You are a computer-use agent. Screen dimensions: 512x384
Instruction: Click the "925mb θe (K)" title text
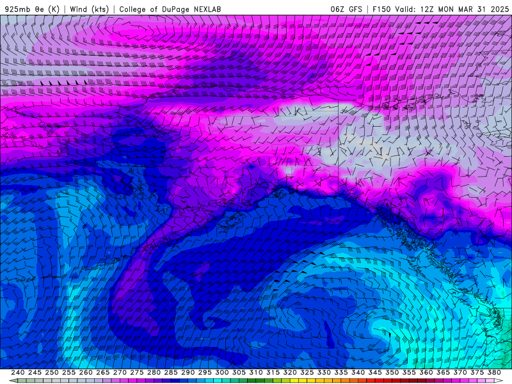[x=32, y=9]
